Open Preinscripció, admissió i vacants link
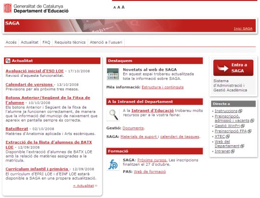This screenshot has width=260, height=198. [x=232, y=118]
